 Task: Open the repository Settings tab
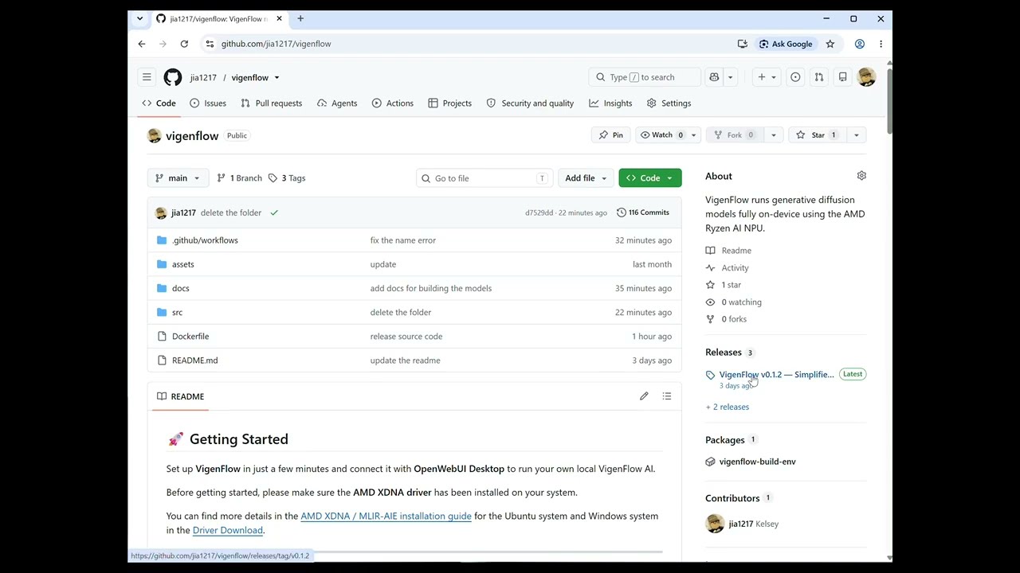(x=669, y=103)
